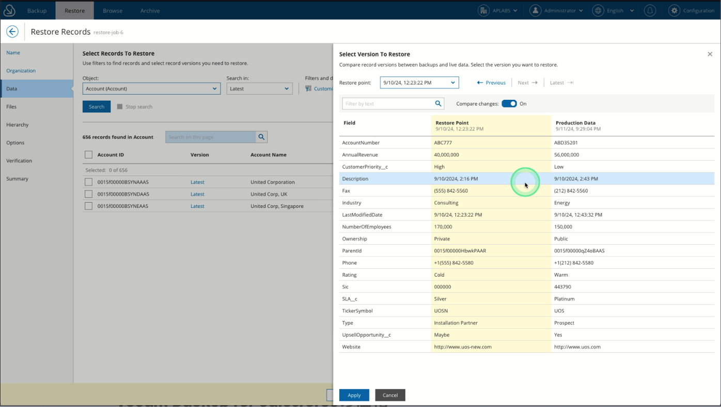Click inside the Filter by text field
This screenshot has height=407, width=721.
[x=387, y=103]
